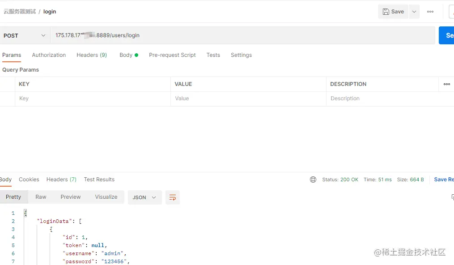Click the DESCRIPTION column header
The image size is (454, 265).
click(348, 84)
